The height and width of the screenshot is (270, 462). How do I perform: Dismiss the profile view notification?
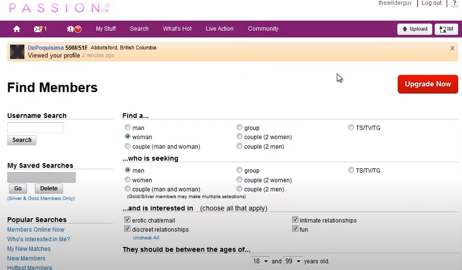[x=452, y=48]
